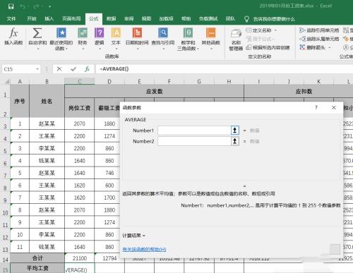Click the Number2 input field

pyautogui.click(x=194, y=141)
